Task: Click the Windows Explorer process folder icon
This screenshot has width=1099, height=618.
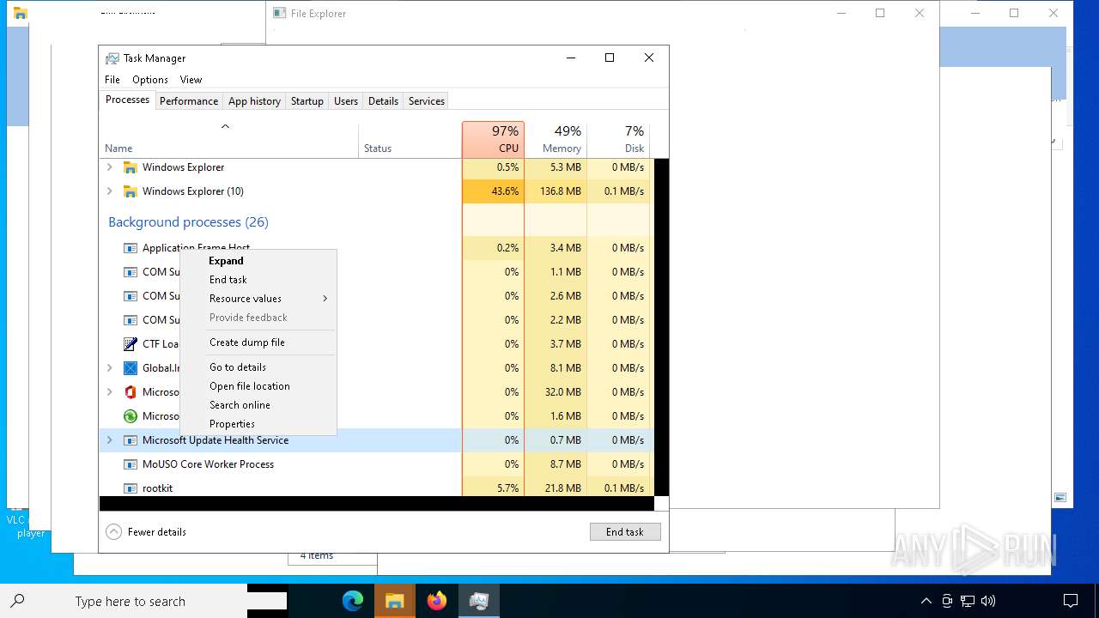Action: pyautogui.click(x=131, y=167)
